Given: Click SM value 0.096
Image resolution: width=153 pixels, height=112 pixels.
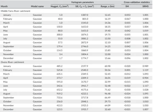Looking at the screenshot, I should pyautogui.click(x=127, y=58).
